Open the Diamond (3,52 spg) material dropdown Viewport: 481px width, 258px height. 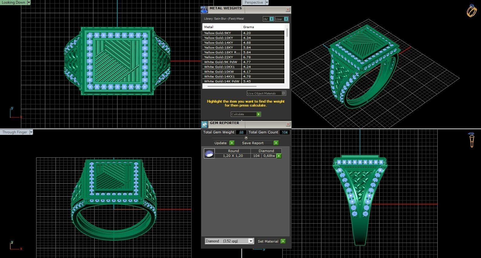(251, 241)
